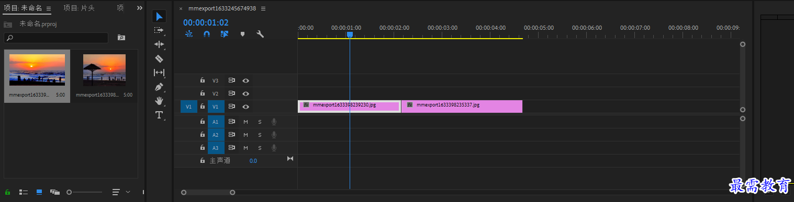Open timeline display settings wrench
The height and width of the screenshot is (202, 794).
click(260, 34)
